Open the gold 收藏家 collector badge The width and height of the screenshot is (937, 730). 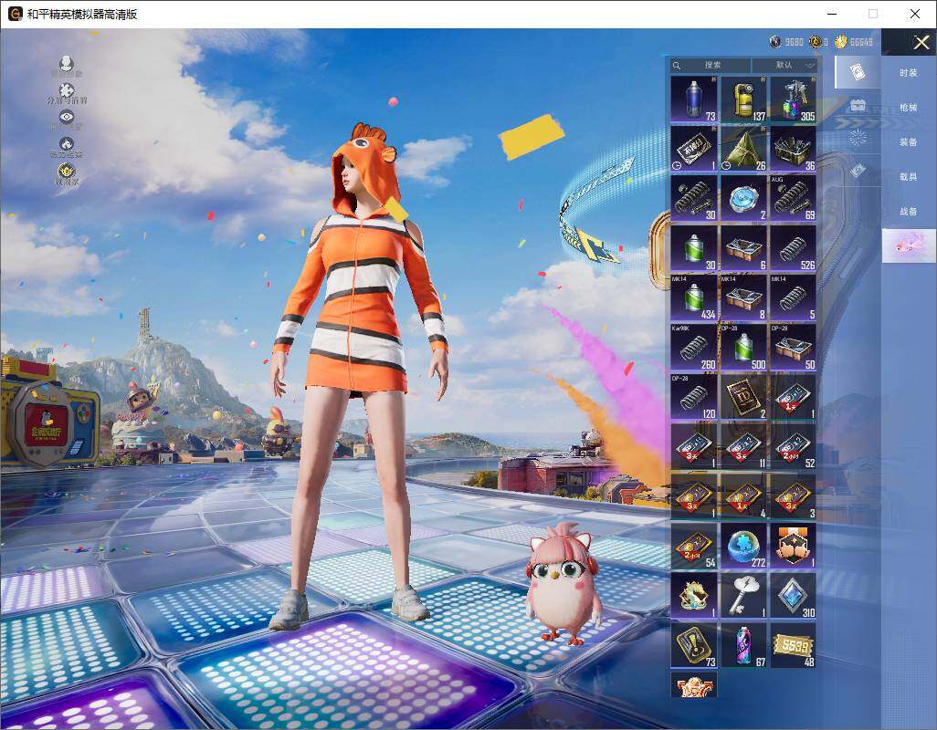click(67, 173)
